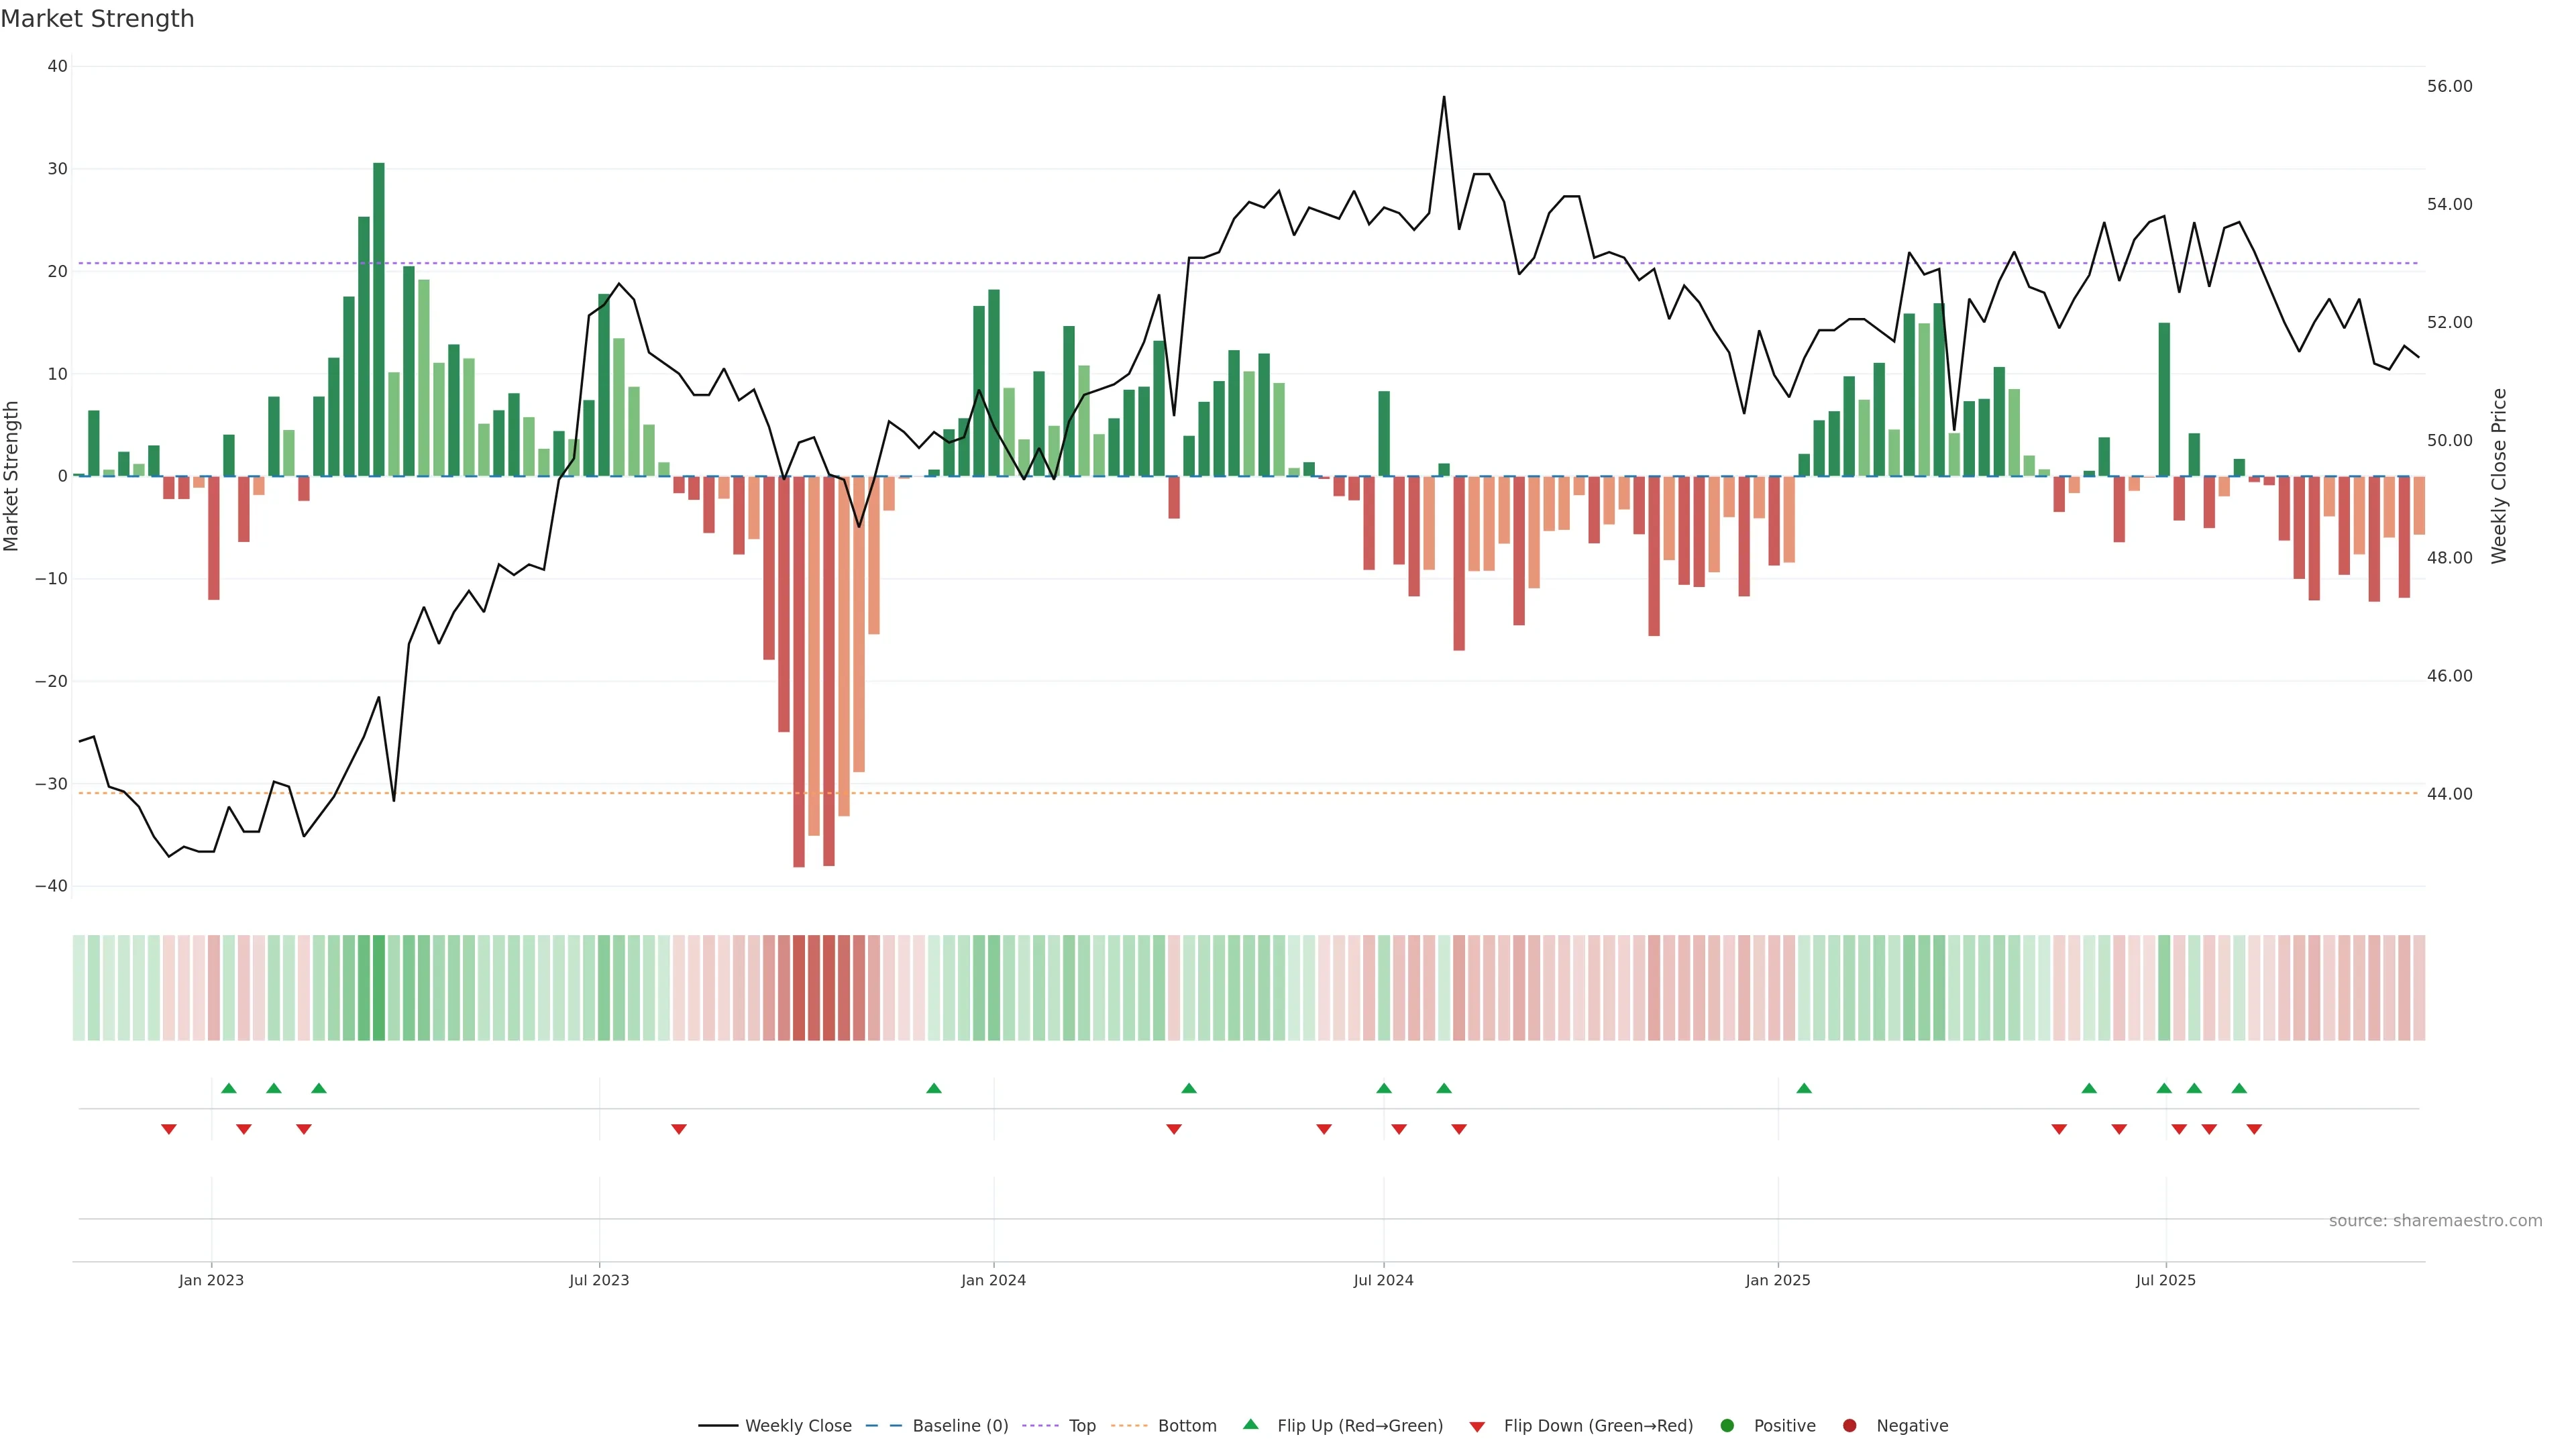Click the Market Strength chart title
2576x1449 pixels.
coord(97,19)
